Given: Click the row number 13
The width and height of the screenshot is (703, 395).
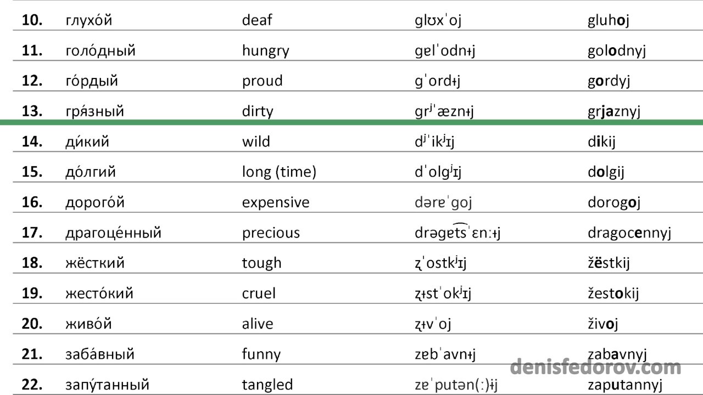Looking at the screenshot, I should (32, 111).
